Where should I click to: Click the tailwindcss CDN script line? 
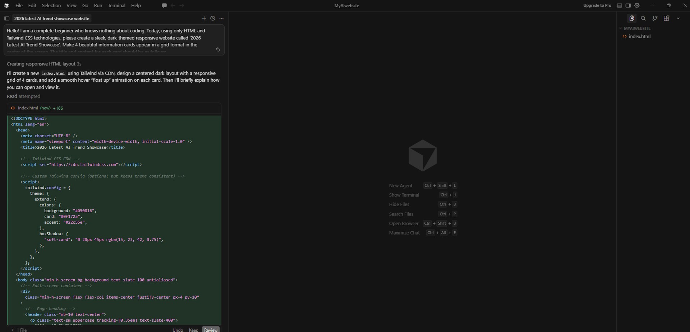[81, 165]
